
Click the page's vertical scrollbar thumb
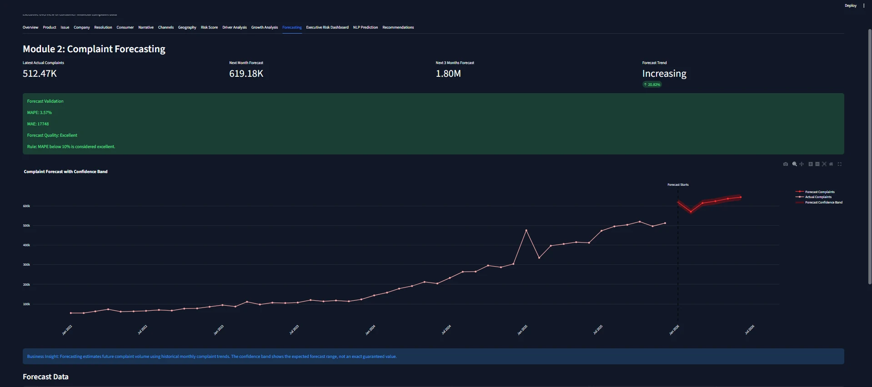(x=870, y=157)
